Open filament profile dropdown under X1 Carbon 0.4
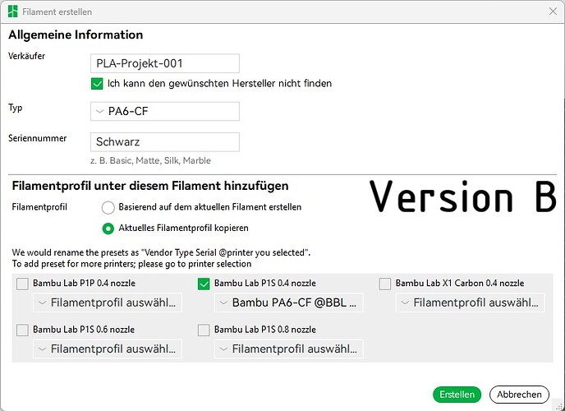The image size is (565, 411). point(470,302)
